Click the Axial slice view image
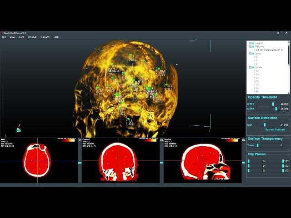Viewport: 291px width, 218px height. pyautogui.click(x=39, y=160)
